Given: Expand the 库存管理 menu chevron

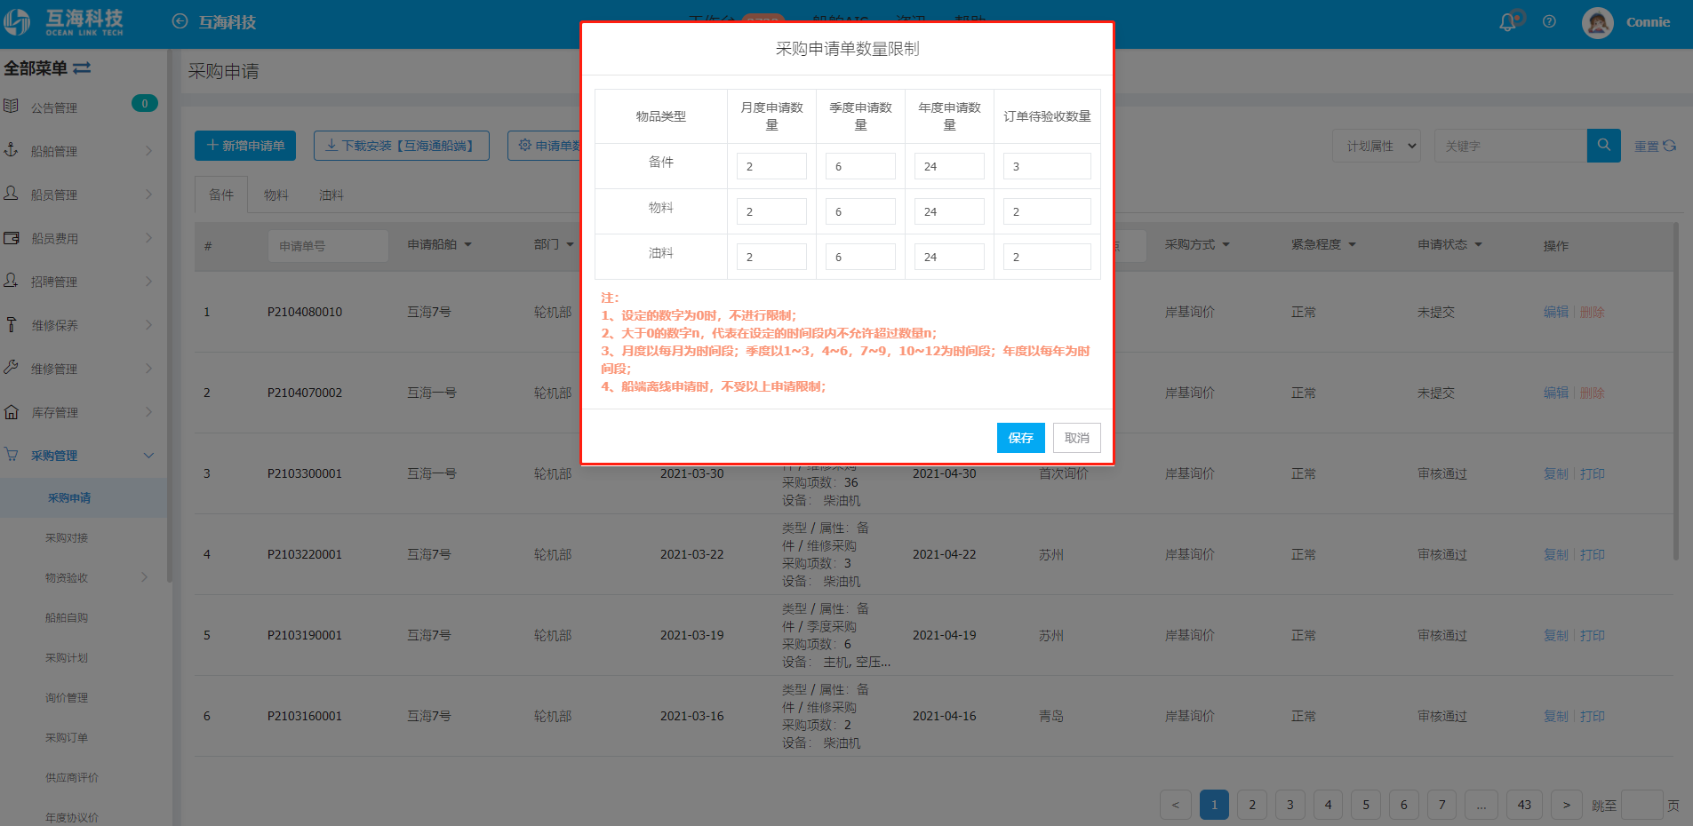Looking at the screenshot, I should click(x=148, y=412).
